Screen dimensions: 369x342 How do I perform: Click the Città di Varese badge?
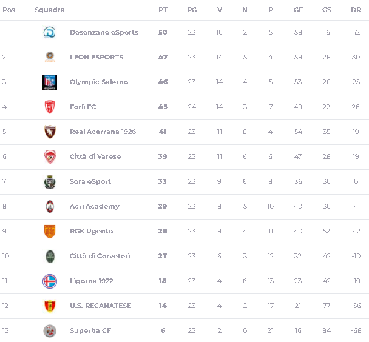click(50, 156)
